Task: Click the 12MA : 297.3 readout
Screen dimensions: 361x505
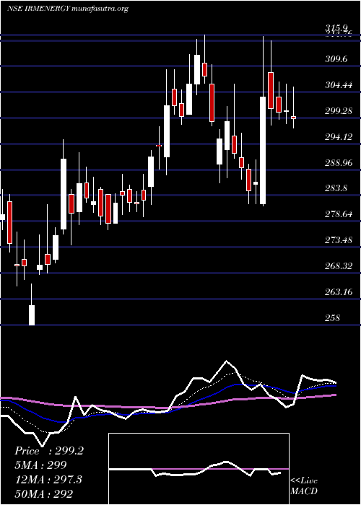Action: [x=48, y=480]
